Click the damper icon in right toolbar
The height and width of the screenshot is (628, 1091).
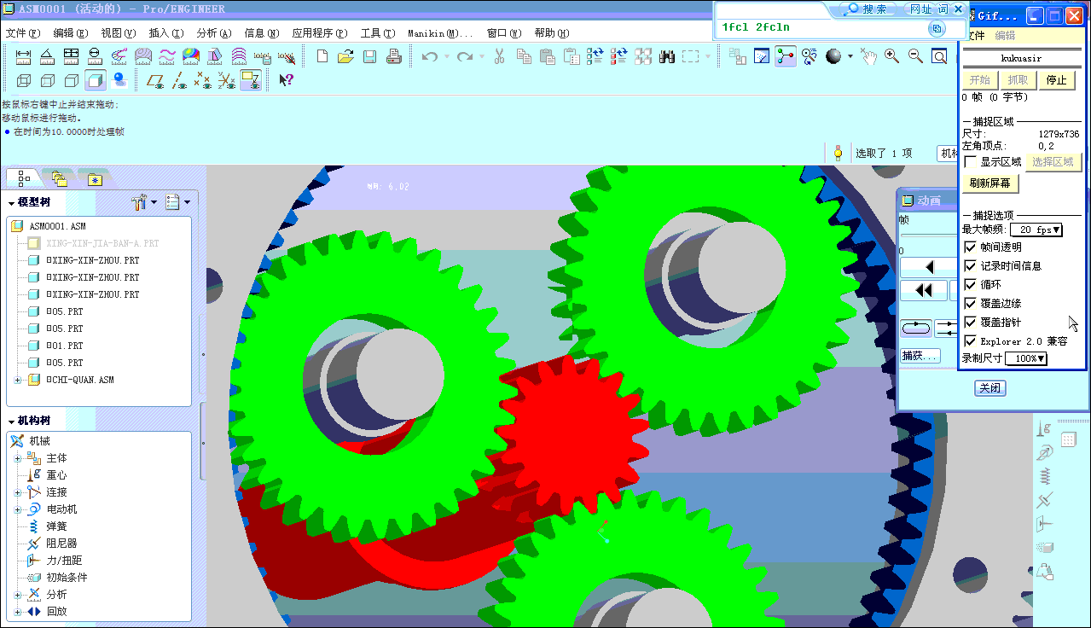pyautogui.click(x=1045, y=499)
